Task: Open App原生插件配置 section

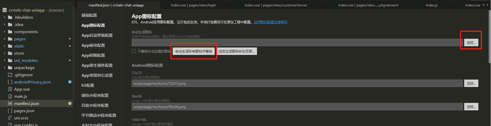Action: click(x=97, y=65)
